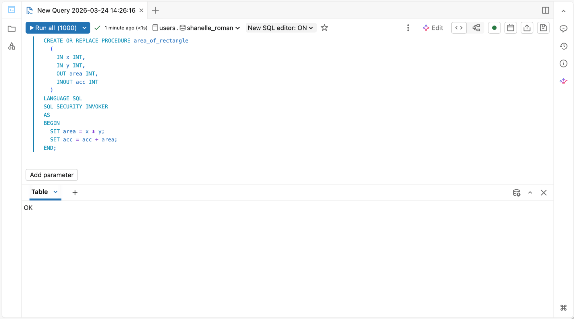Open comments panel on the right
The image size is (574, 319).
pos(563,29)
